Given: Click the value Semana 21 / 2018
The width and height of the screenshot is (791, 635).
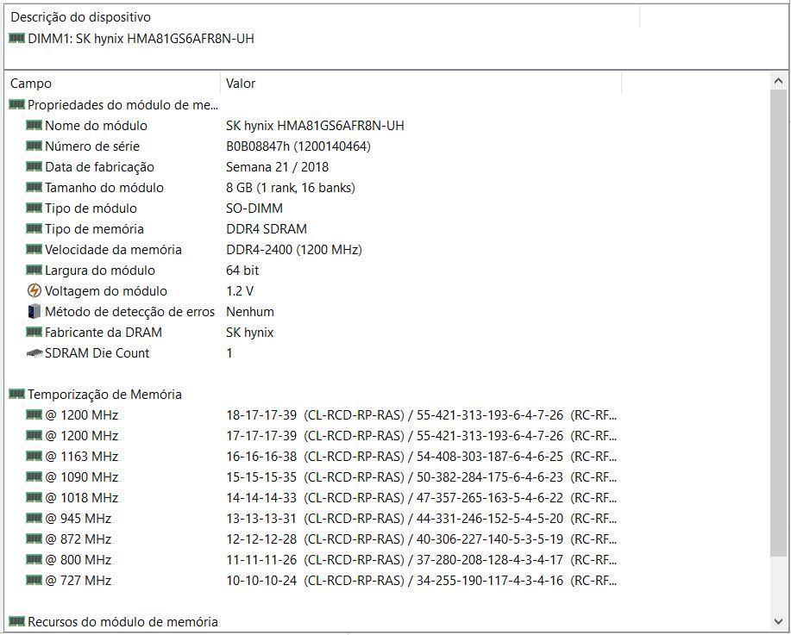Looking at the screenshot, I should coord(277,167).
